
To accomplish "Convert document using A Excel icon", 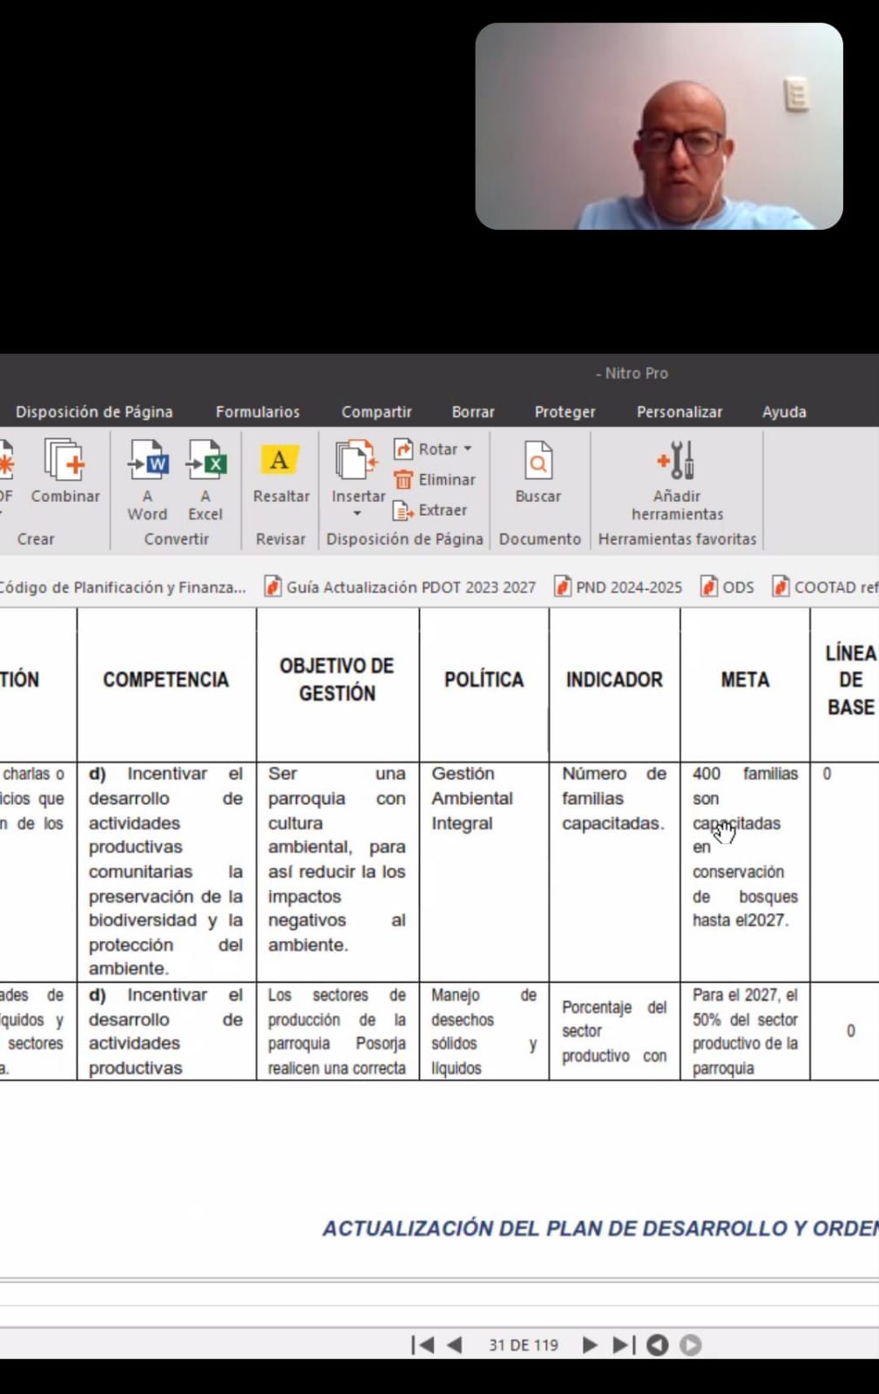I will click(x=206, y=461).
